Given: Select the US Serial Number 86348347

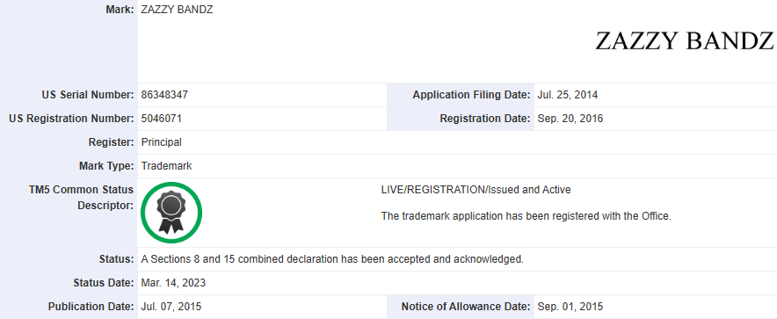Looking at the screenshot, I should (x=164, y=95).
